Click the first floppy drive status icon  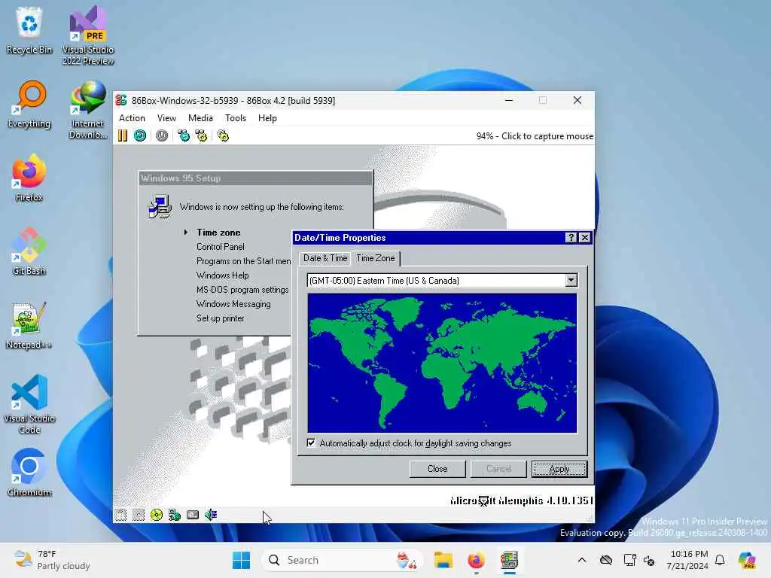(120, 515)
